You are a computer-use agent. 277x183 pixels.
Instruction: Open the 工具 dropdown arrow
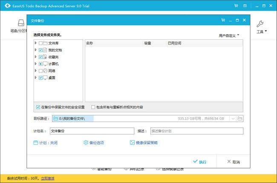(x=265, y=31)
